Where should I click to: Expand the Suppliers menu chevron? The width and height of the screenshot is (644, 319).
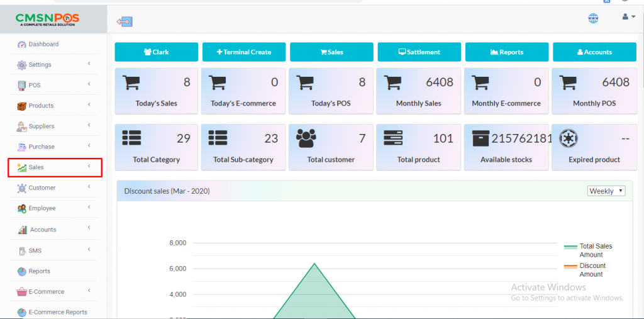click(89, 125)
